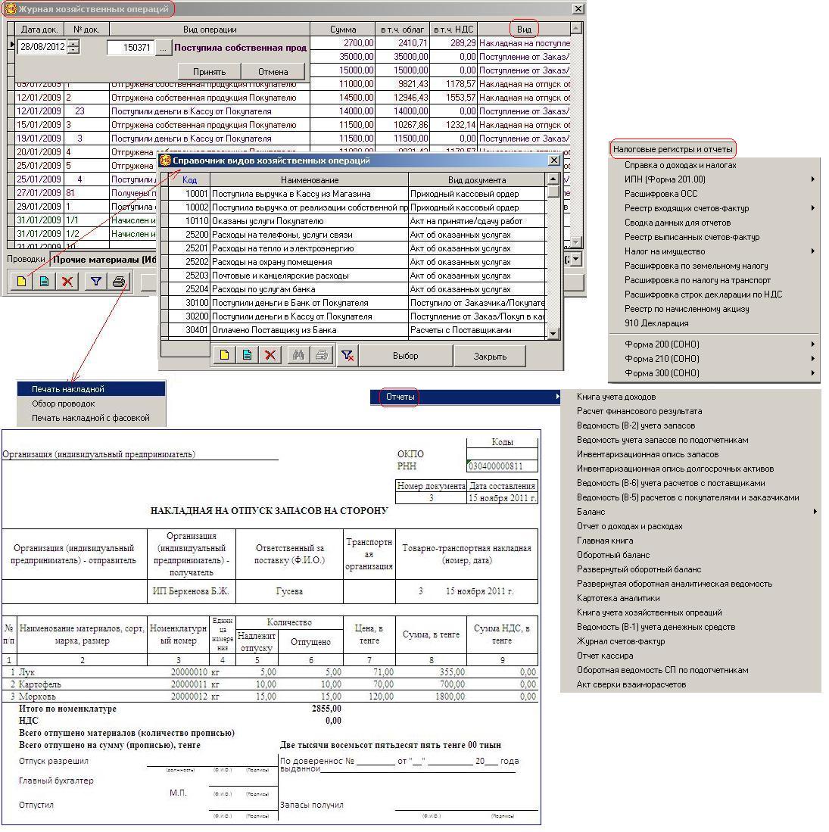Select row 10110 Оказаны услуги Покупателю

[357, 221]
